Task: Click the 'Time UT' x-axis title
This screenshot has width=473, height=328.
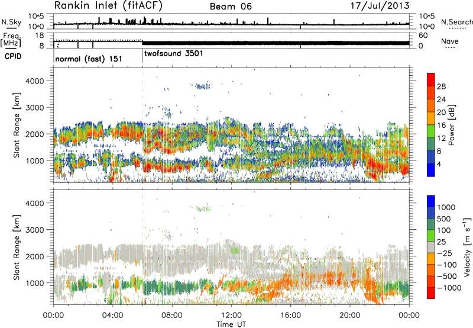Action: [x=231, y=324]
